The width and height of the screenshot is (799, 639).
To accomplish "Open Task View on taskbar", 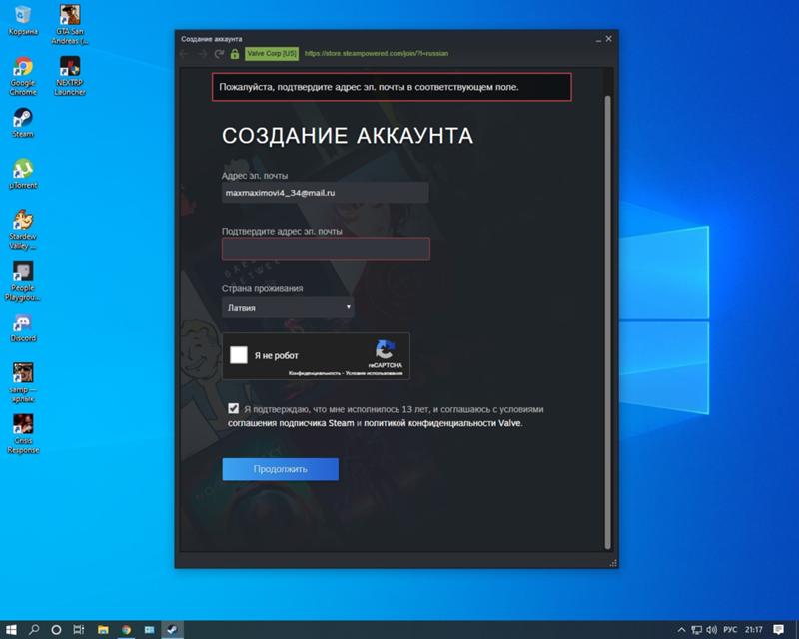I will 79,630.
